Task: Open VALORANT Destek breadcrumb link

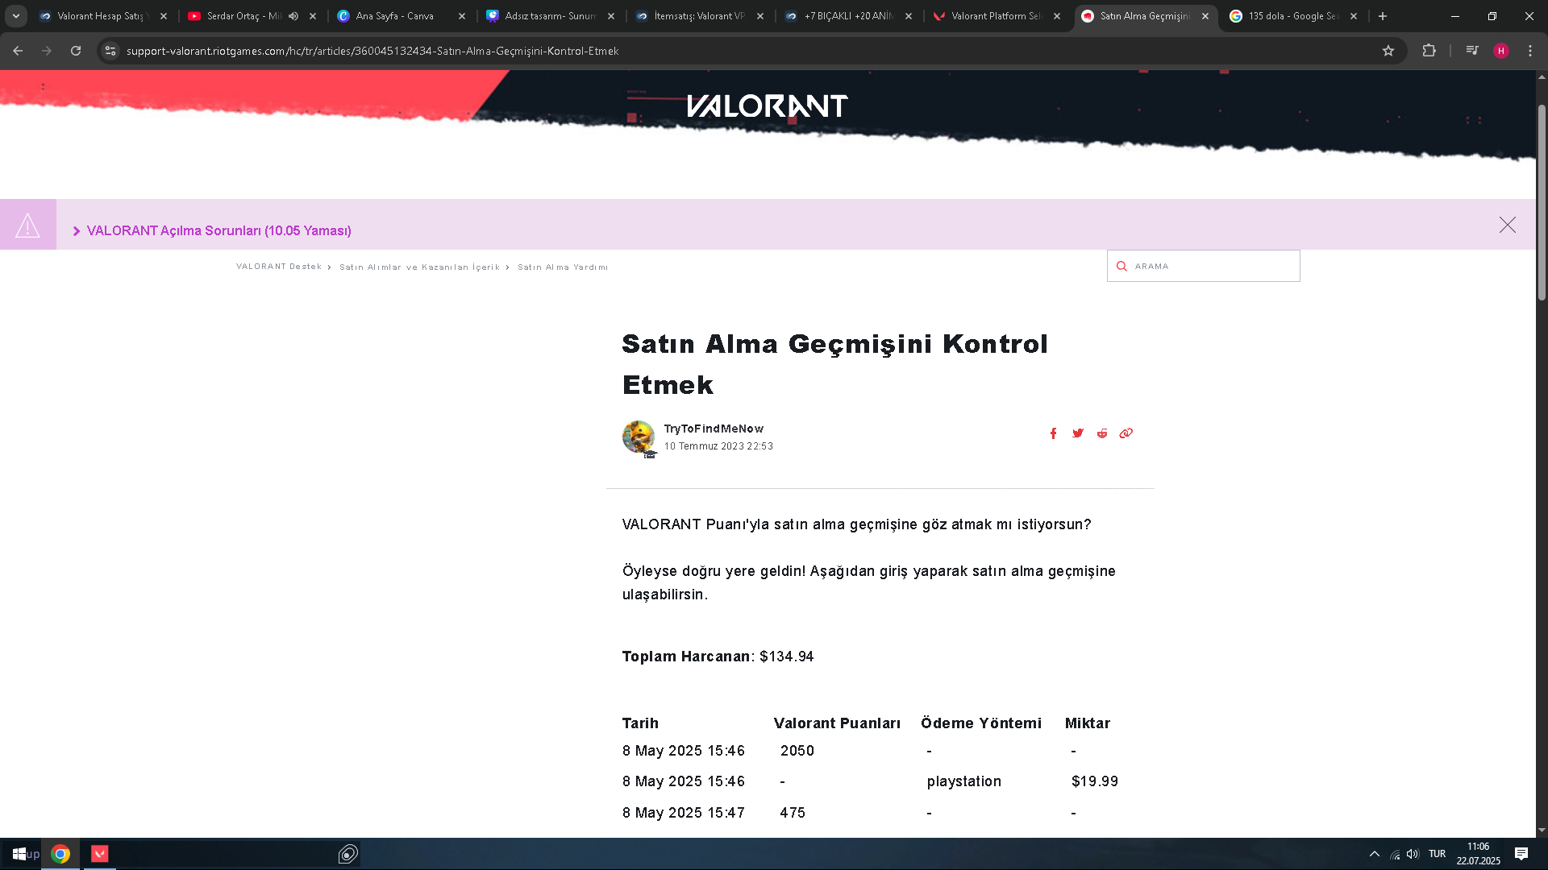Action: (279, 267)
